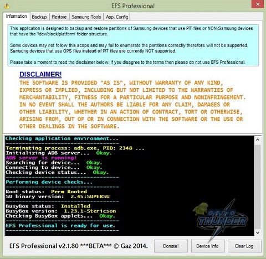Open the Backup tab

[39, 17]
